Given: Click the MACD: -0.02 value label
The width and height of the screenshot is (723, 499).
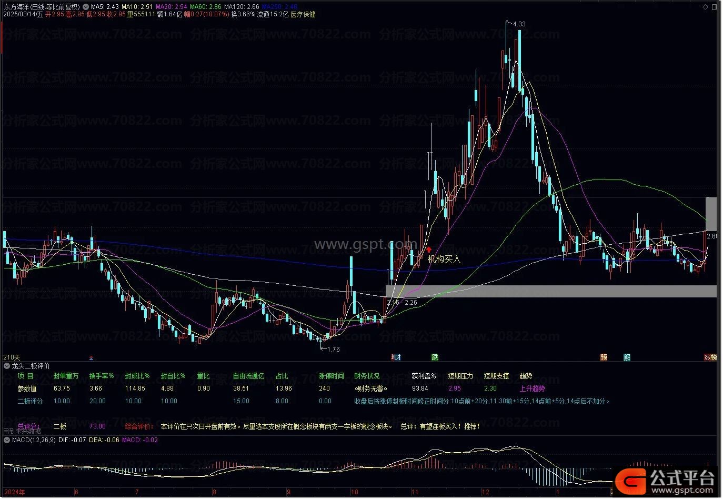Looking at the screenshot, I should pos(140,440).
